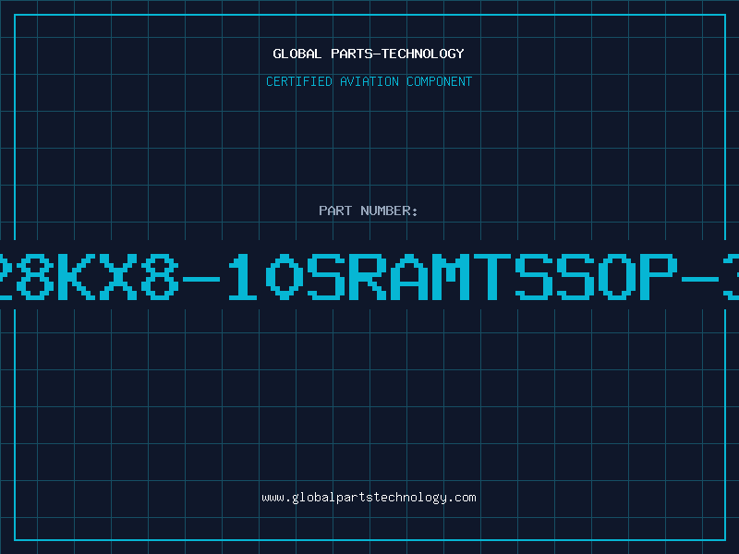
Task: Click the first hyphen in the part number
Action: (201, 279)
